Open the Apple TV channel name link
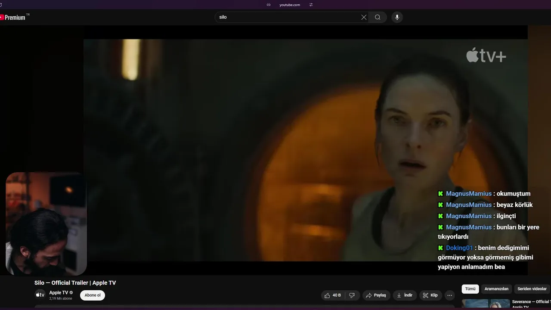Image resolution: width=551 pixels, height=310 pixels. [59, 293]
